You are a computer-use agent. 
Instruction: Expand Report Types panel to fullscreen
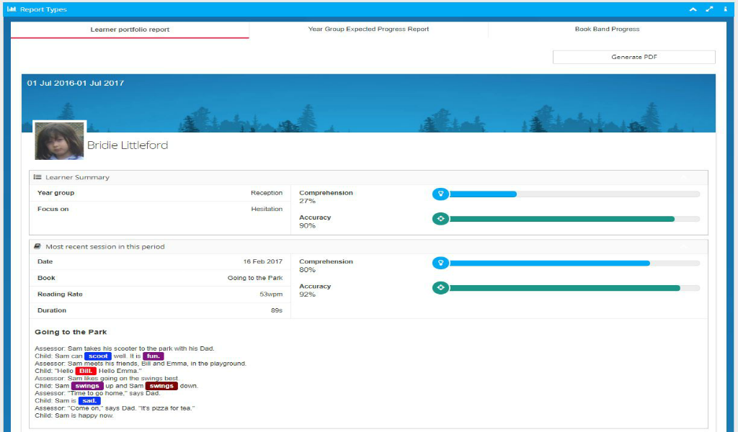710,9
